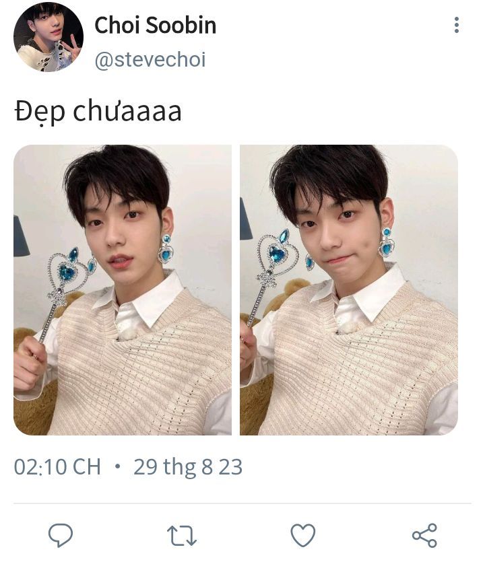Reply using the speech bubble icon
Image resolution: width=485 pixels, height=566 pixels.
coord(61,535)
